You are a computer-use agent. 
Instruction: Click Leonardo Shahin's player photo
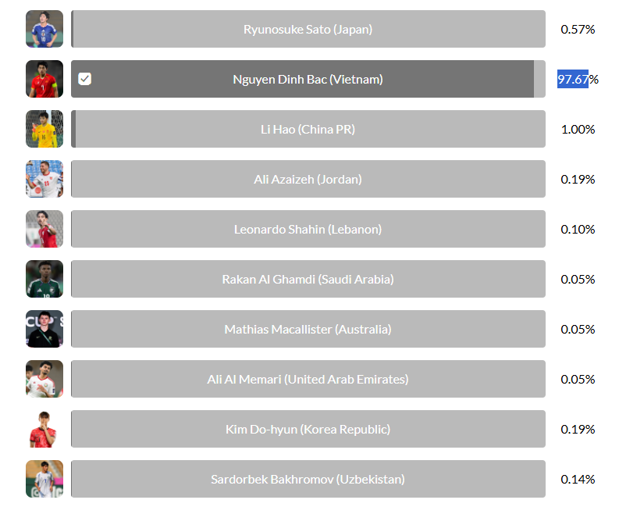tap(44, 229)
